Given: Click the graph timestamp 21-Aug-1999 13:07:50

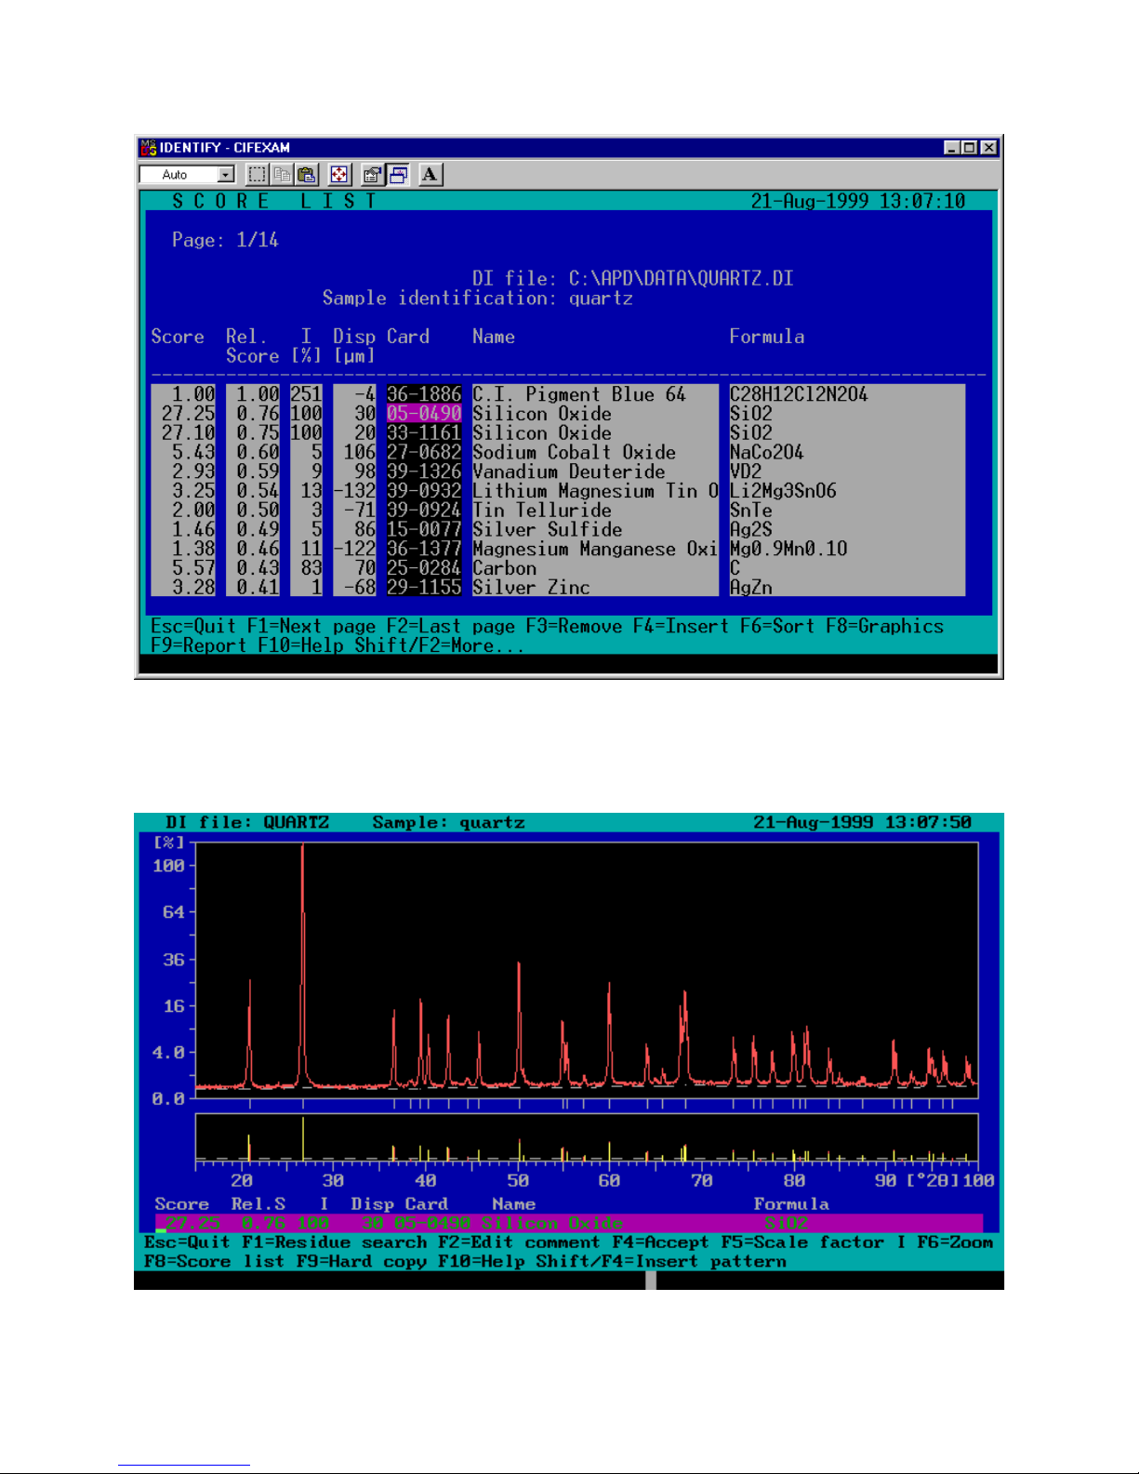Looking at the screenshot, I should 862,822.
